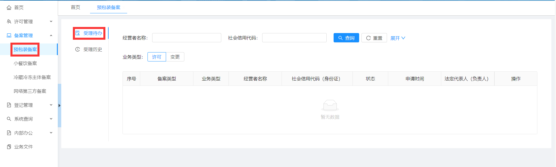Screen dimensions: 556x167
Task: Click the home icon beside 首页 in sidebar
Action: [9, 8]
